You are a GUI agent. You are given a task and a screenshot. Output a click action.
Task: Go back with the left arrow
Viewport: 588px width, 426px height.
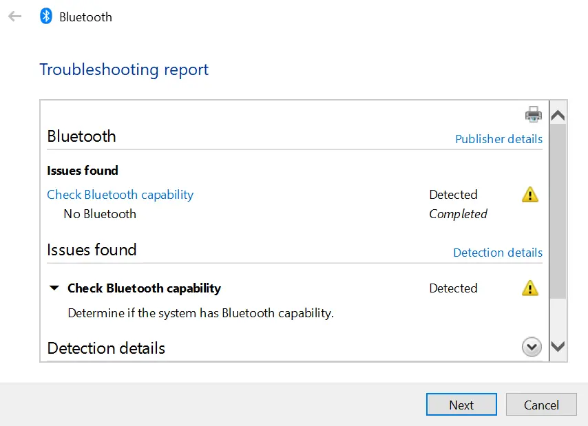[x=15, y=17]
